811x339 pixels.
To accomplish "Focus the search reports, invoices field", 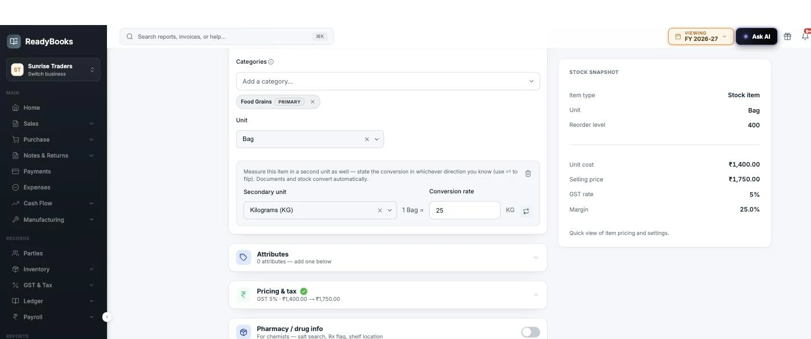I will (x=227, y=36).
